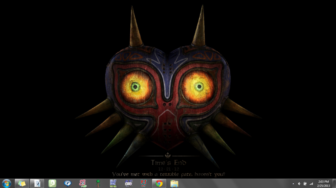The image size is (336, 188).
Task: Open the Windows Start menu orb
Action: click(7, 183)
